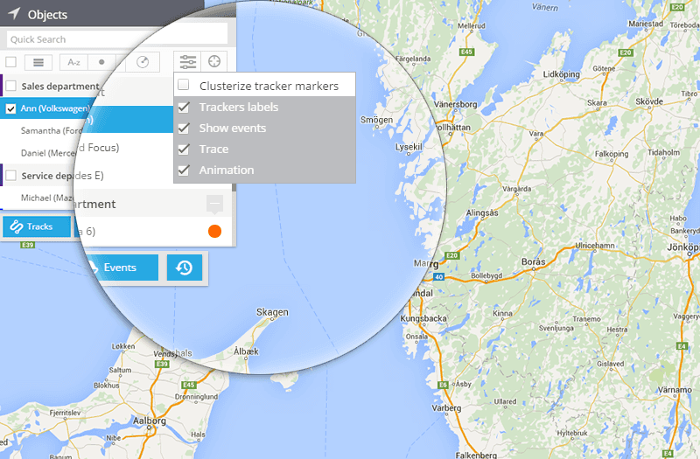Click the Varberg town label
The height and width of the screenshot is (459, 700).
tap(446, 407)
